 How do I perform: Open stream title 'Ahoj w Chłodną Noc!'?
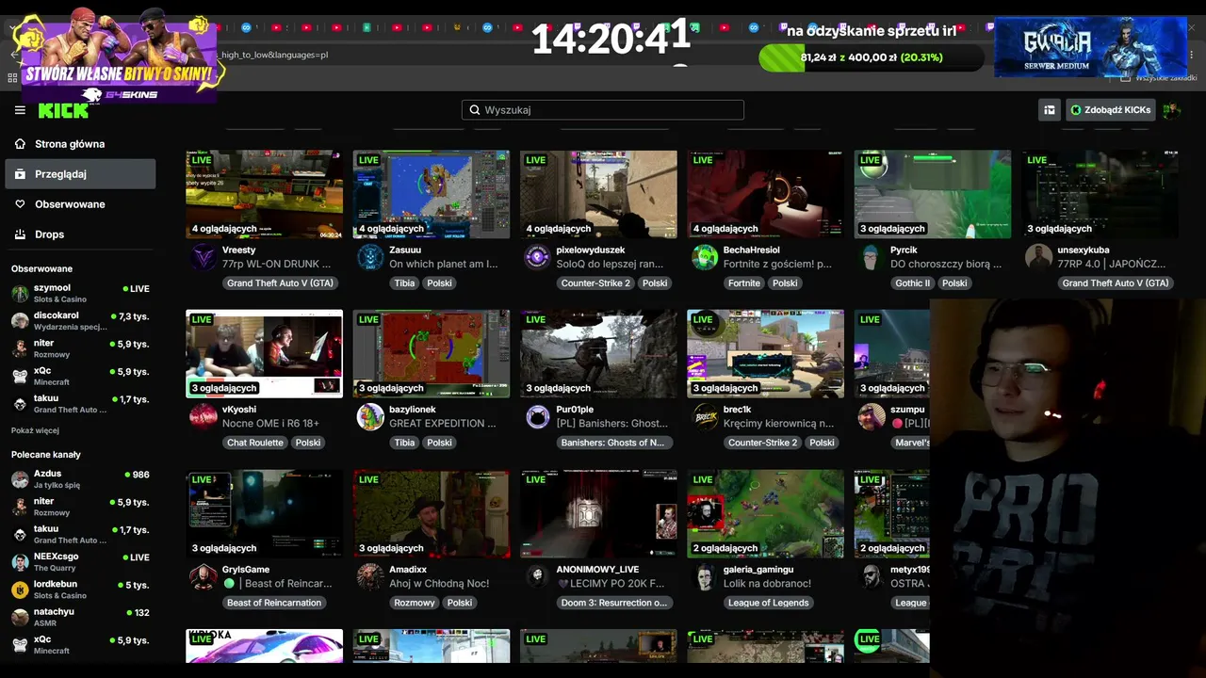[x=439, y=584]
